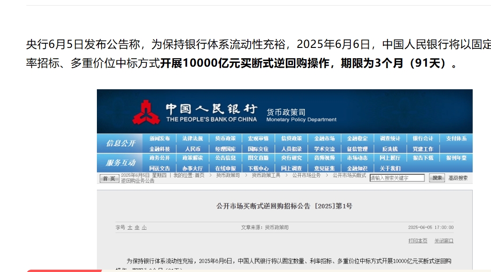Image resolution: width=491 pixels, height=272 pixels.
Task: Click the 2025-06-05 17:00:00 timestamp
Action: [431, 227]
